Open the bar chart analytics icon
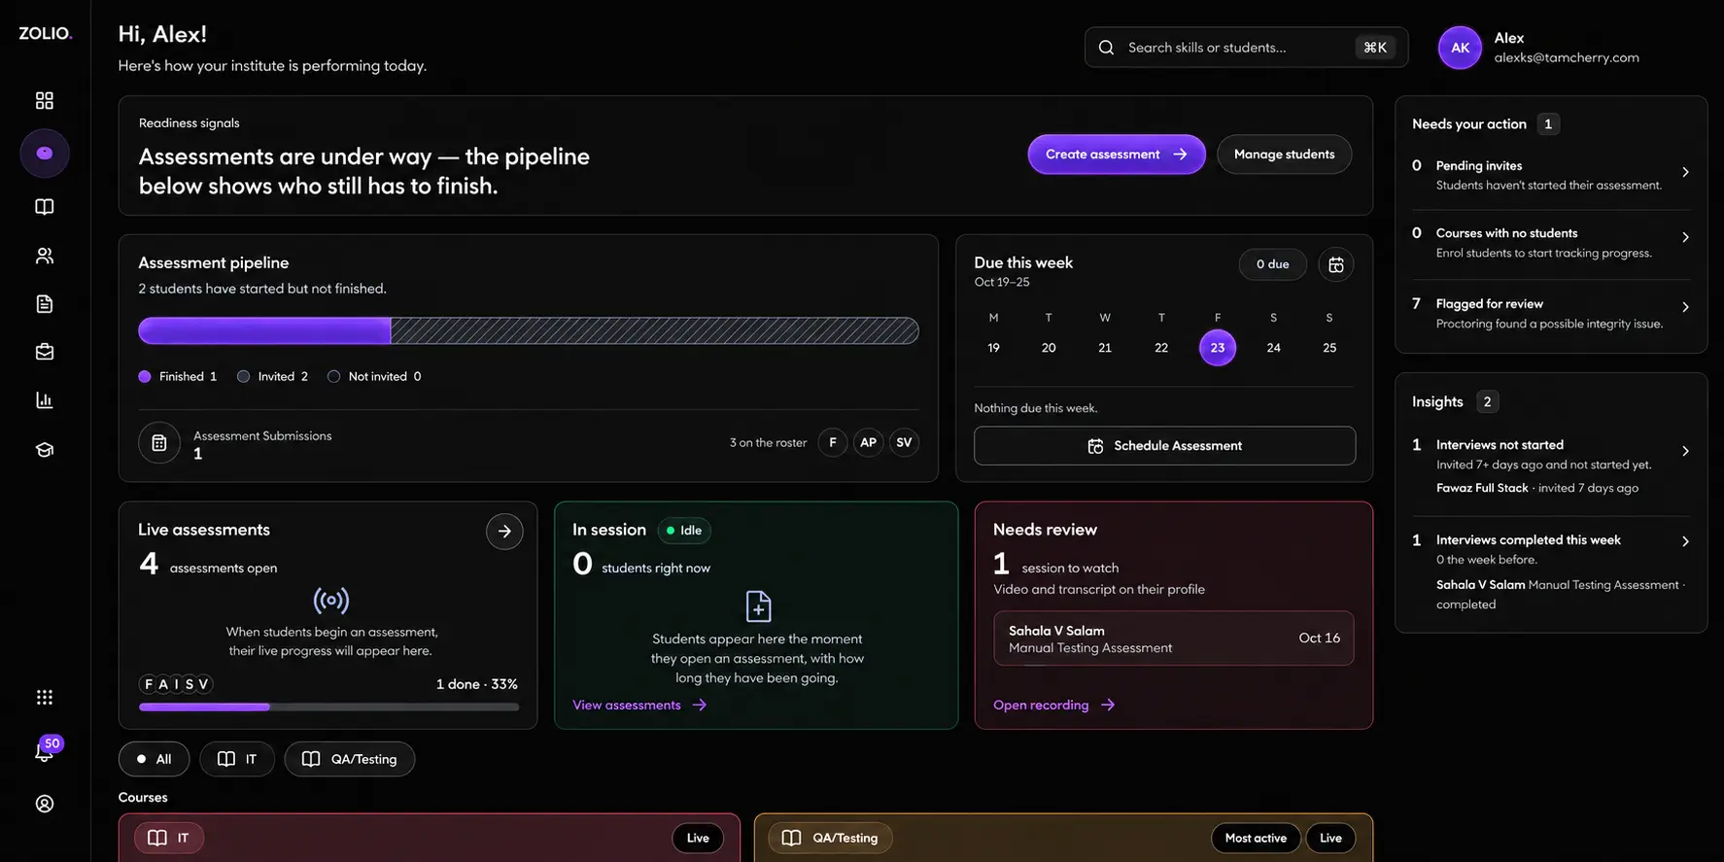The image size is (1724, 862). coord(45,400)
